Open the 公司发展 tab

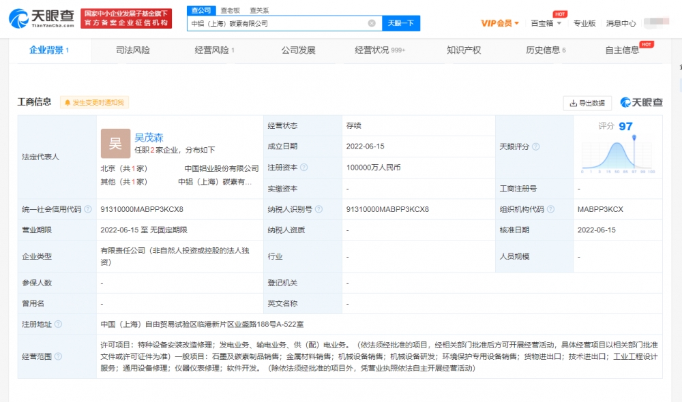298,50
